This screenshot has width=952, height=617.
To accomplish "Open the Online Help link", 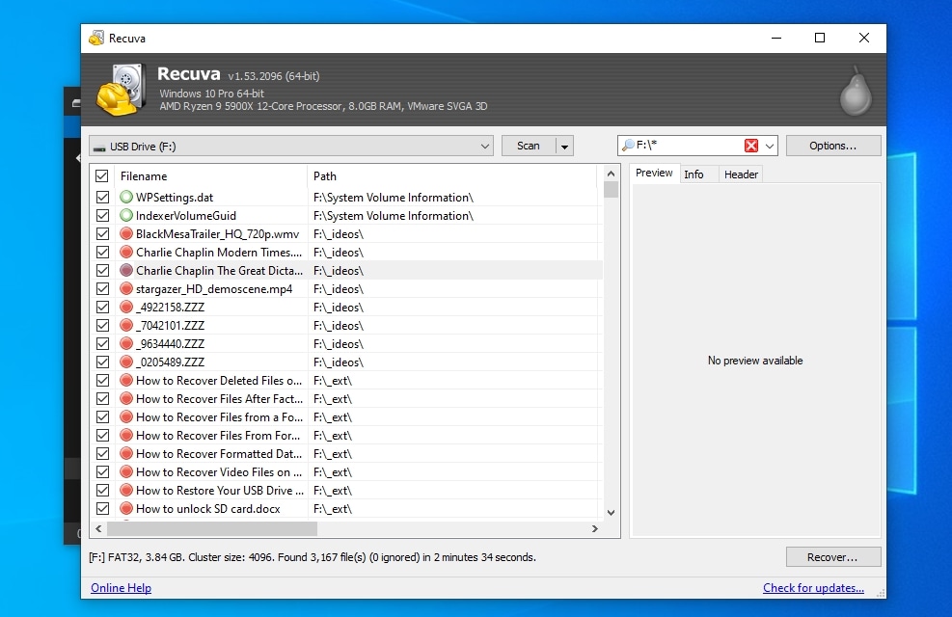I will [x=121, y=588].
